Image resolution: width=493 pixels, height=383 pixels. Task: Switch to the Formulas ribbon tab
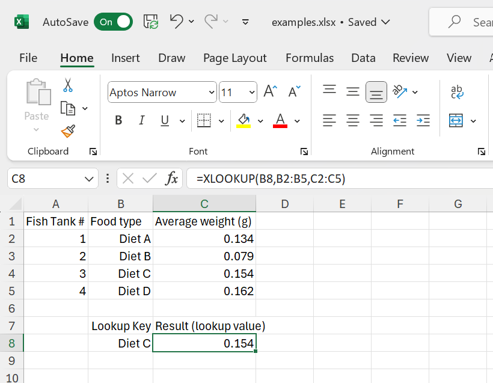310,58
